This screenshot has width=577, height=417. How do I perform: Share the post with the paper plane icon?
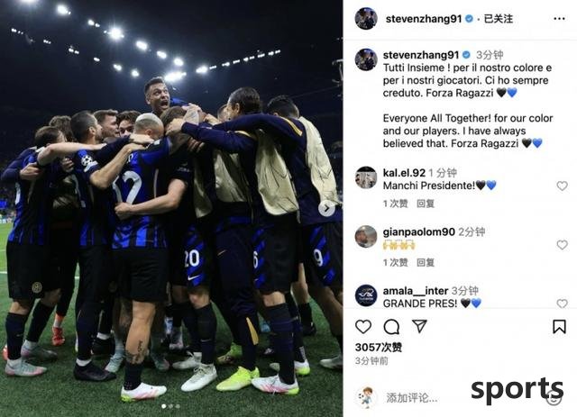click(x=419, y=326)
